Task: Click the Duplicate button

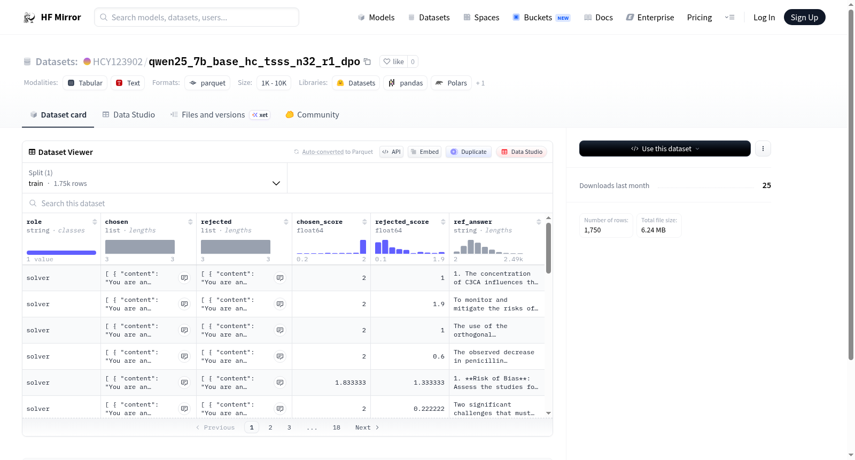Action: [469, 152]
